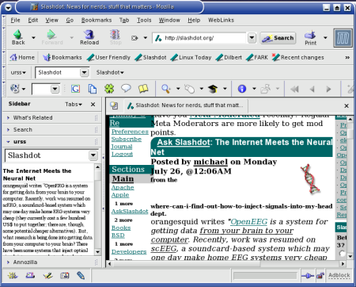The height and width of the screenshot is (287, 356).
Task: Open the sidebar Tabs dropdown
Action: point(74,105)
